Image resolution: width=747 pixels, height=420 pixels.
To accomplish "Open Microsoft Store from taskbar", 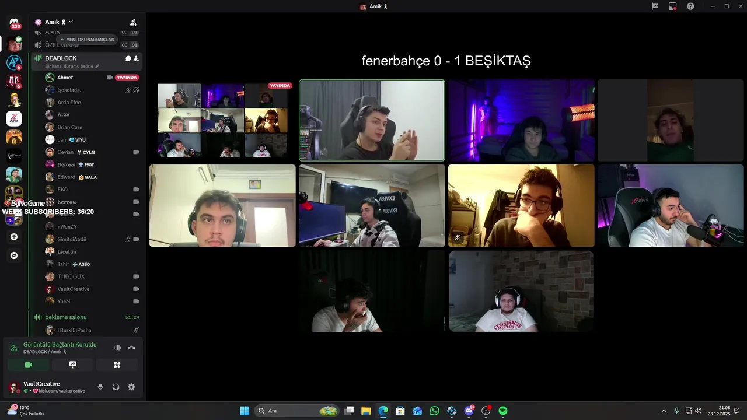I will pos(400,411).
